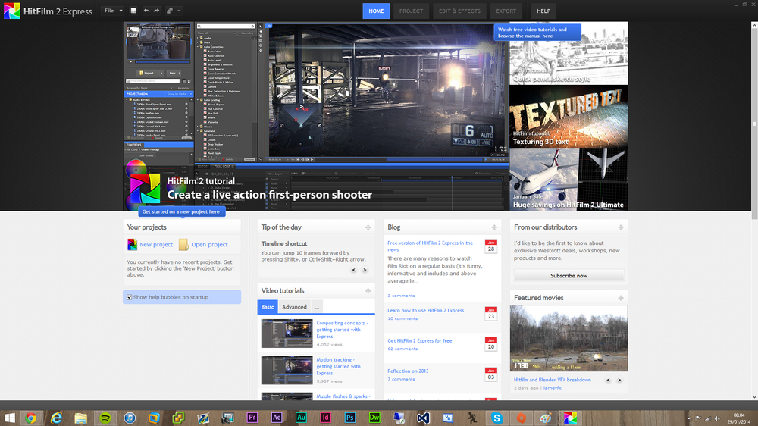Click the plus icon on Tip of the day

[x=368, y=227]
